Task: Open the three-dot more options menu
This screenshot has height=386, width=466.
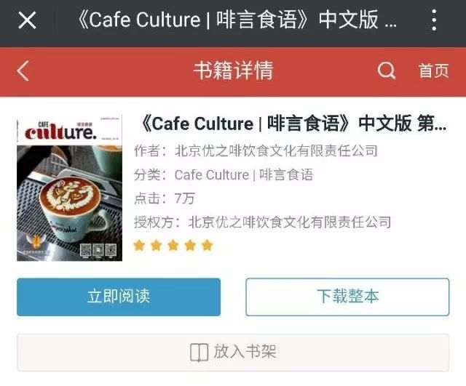Action: tap(434, 20)
